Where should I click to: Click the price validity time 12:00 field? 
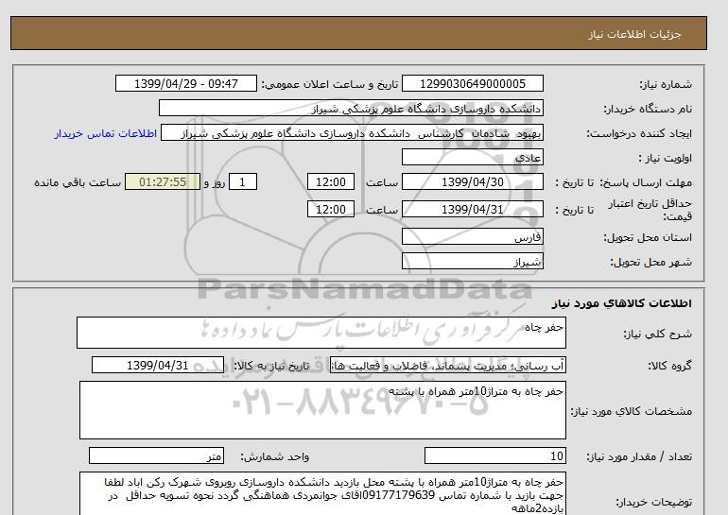[x=331, y=209]
